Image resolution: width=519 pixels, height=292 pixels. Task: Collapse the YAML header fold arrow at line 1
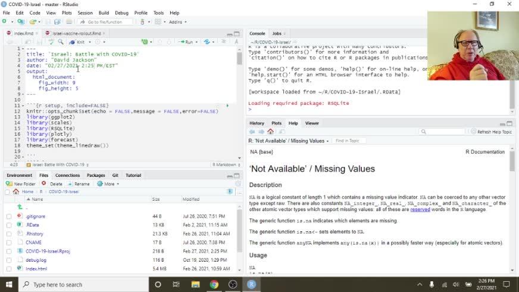(23, 49)
